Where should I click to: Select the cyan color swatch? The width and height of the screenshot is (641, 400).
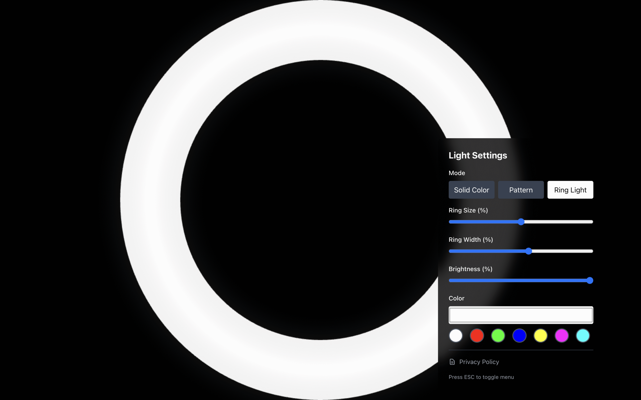pos(583,335)
